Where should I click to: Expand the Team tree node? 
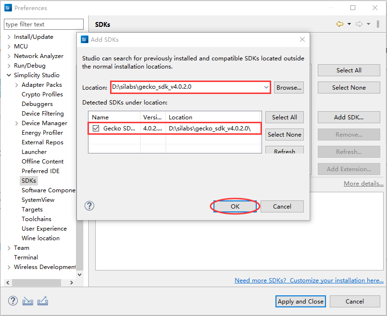click(x=9, y=248)
